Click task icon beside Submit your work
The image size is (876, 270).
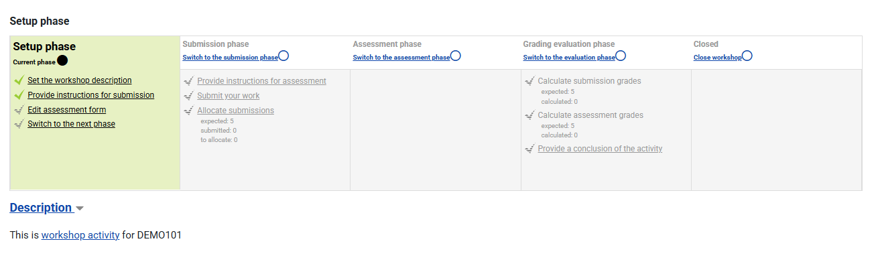coord(188,96)
